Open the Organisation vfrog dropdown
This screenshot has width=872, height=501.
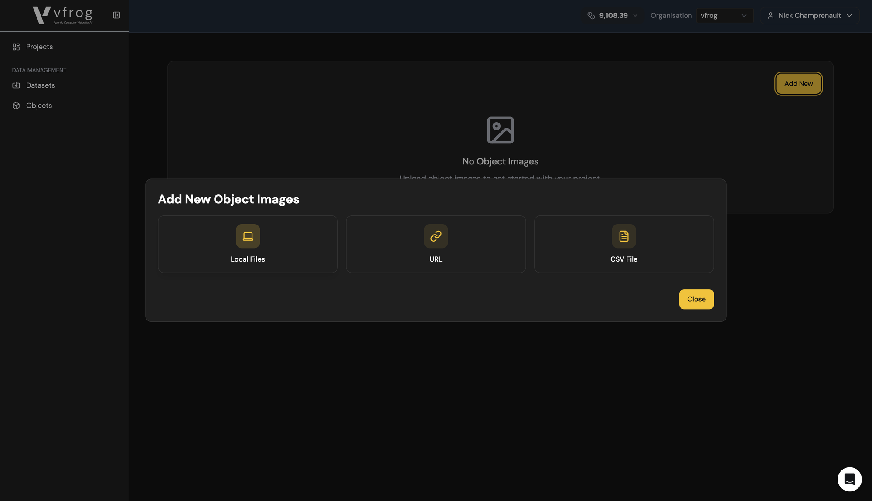(725, 16)
